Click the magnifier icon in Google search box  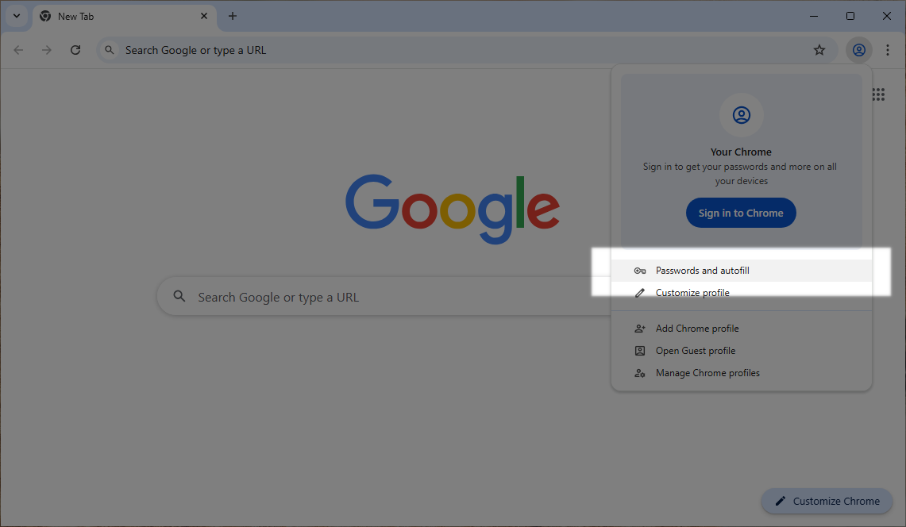(179, 297)
